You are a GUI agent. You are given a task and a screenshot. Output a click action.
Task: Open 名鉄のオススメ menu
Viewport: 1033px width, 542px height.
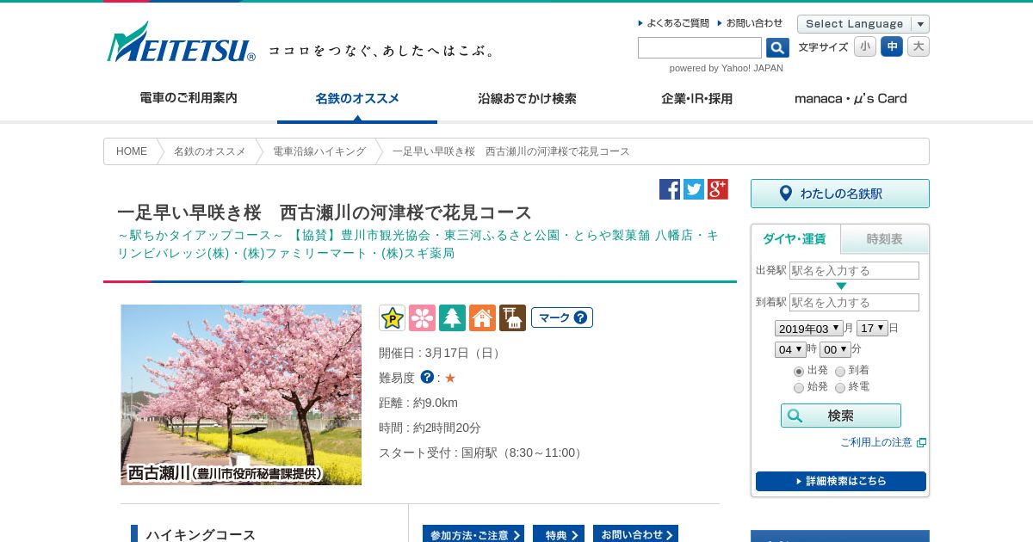(x=357, y=98)
